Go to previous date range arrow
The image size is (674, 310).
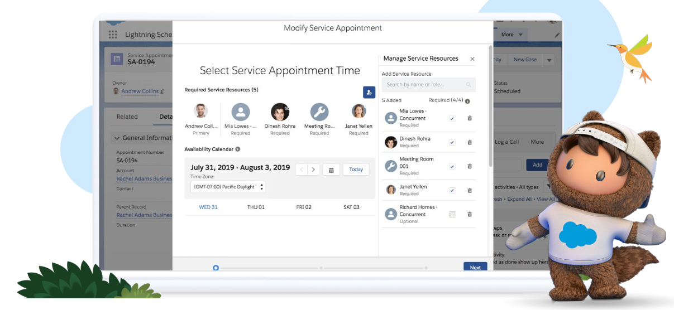302,169
